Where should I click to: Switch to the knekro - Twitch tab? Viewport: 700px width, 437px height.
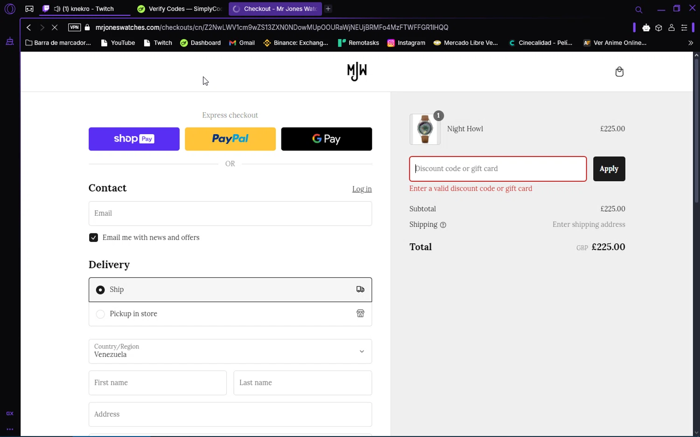(x=84, y=9)
